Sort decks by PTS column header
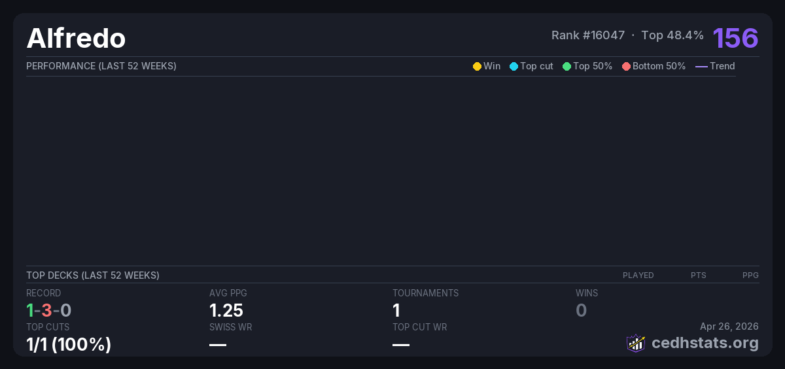 [x=698, y=275]
